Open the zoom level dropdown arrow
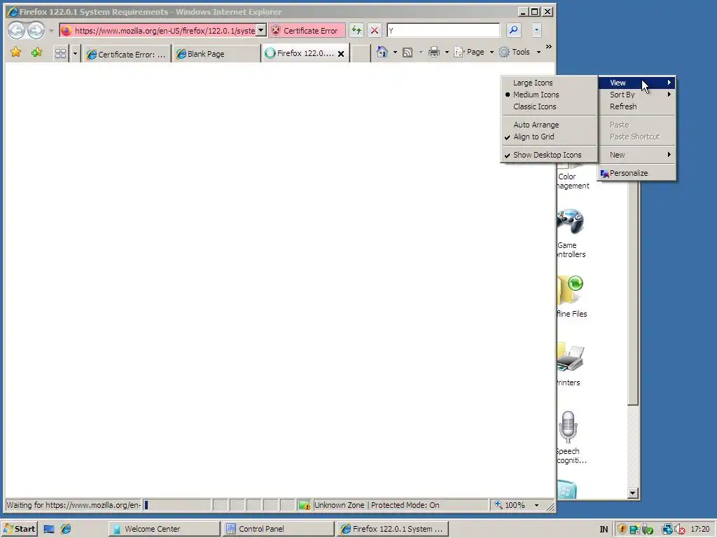Viewport: 717px width, 538px height. [537, 505]
